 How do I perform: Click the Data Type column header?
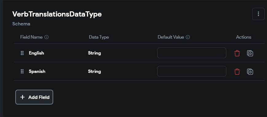tap(99, 37)
